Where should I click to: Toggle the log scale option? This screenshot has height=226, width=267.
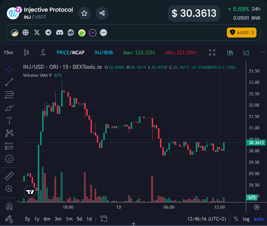click(246, 219)
